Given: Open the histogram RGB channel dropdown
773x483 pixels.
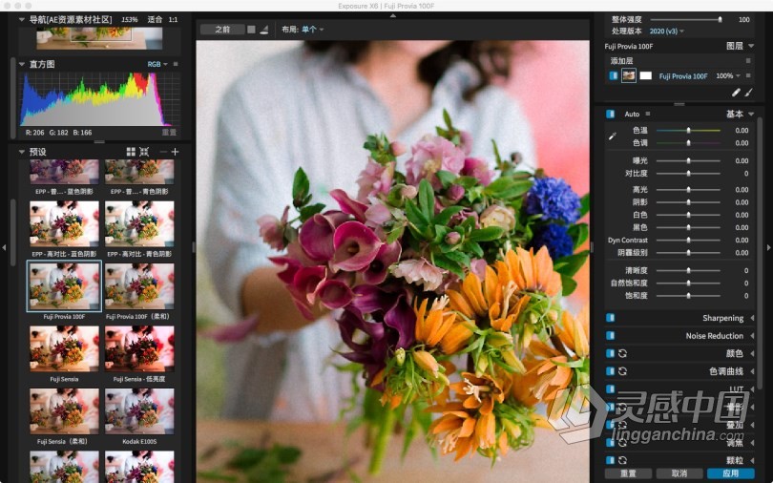Looking at the screenshot, I should [157, 64].
